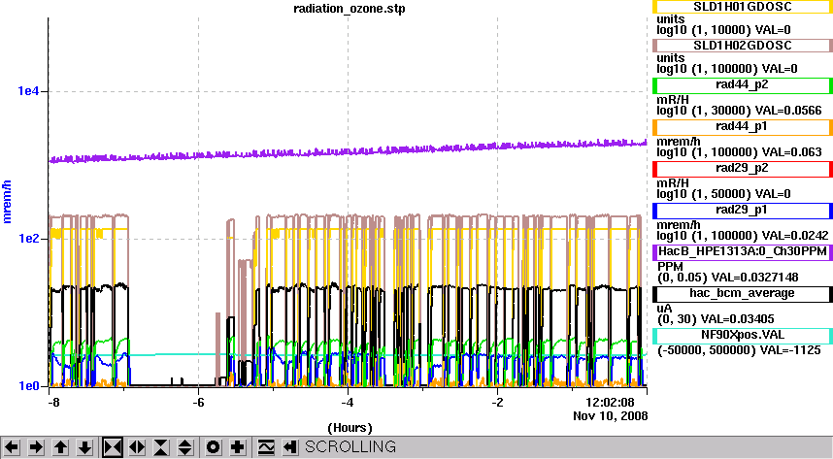Click the 1e2 Y-axis tick label
833x459 pixels.
28,239
